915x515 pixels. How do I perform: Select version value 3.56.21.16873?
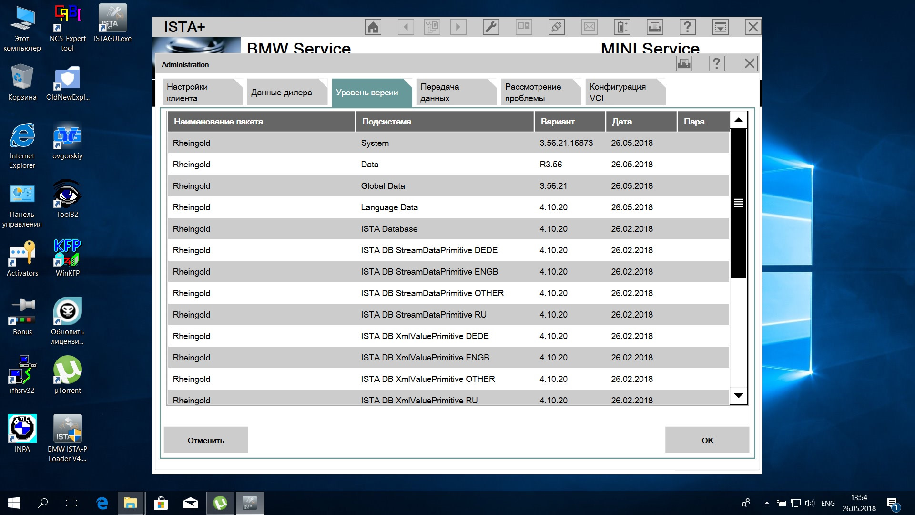[566, 143]
